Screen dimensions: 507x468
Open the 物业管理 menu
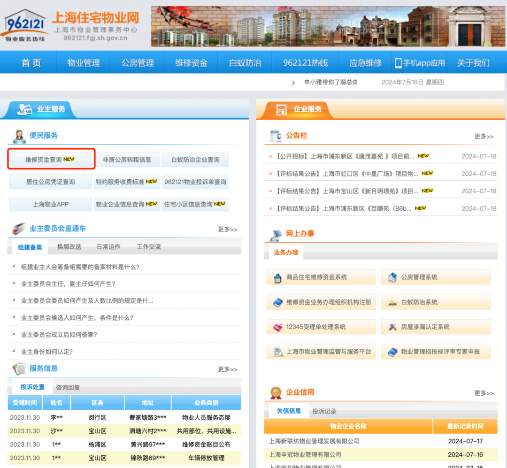click(84, 63)
